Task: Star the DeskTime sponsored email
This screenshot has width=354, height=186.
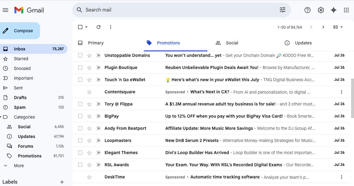Action: tap(89, 177)
